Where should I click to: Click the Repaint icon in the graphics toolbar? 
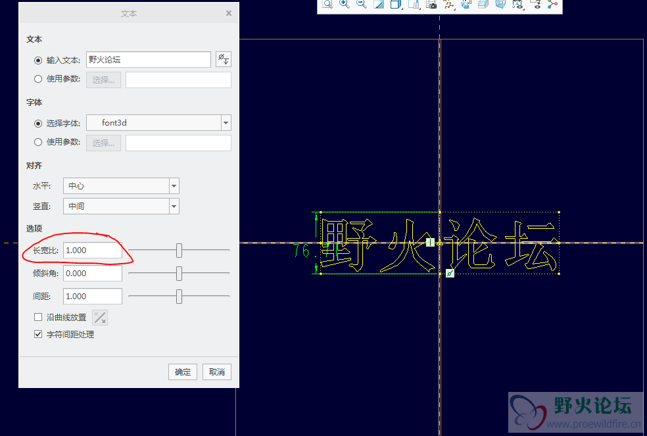[379, 4]
